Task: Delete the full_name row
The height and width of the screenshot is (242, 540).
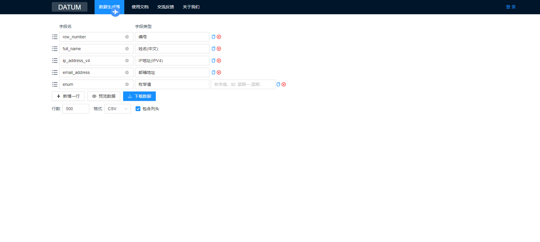Action: 219,49
